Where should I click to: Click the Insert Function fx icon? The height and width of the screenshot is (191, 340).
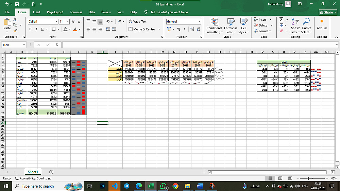pyautogui.click(x=56, y=45)
